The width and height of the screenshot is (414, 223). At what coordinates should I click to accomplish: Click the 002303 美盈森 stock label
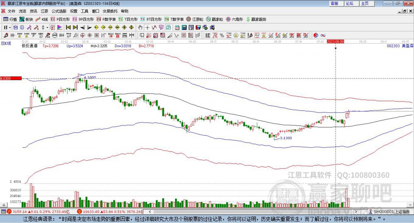(x=400, y=46)
